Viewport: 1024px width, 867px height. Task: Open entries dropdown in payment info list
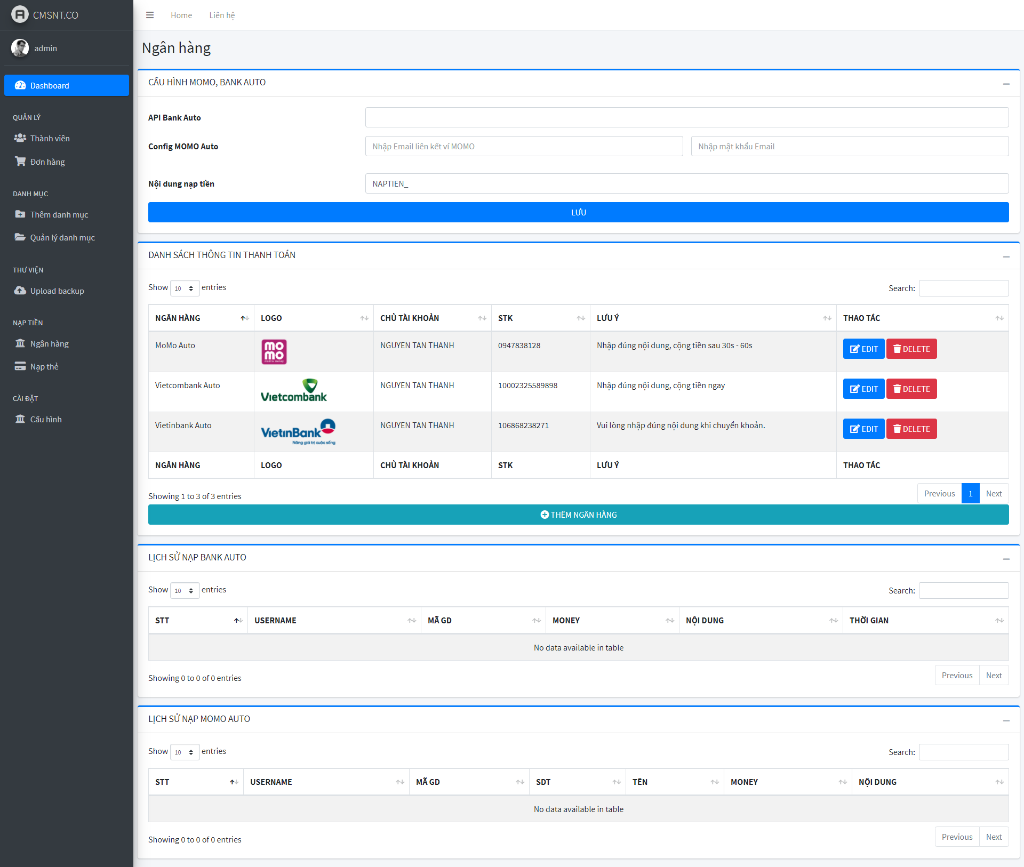185,288
